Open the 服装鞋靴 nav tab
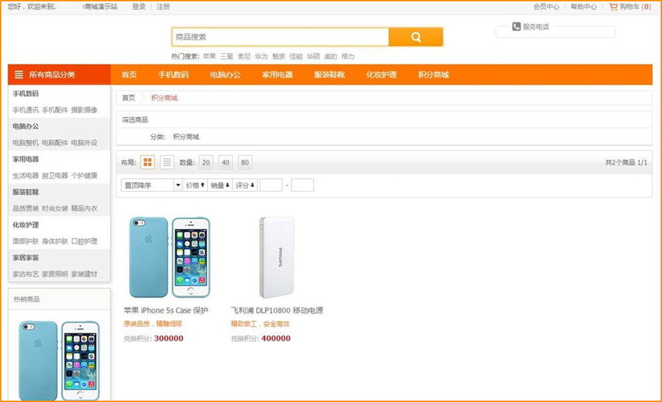 click(329, 75)
